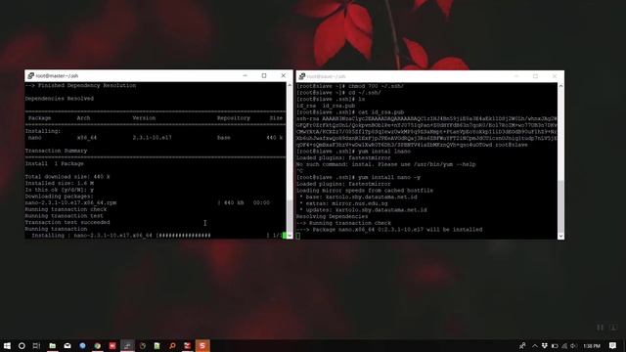The height and width of the screenshot is (352, 626).
Task: Click PuTTY icon in root@master window title
Action: point(30,76)
